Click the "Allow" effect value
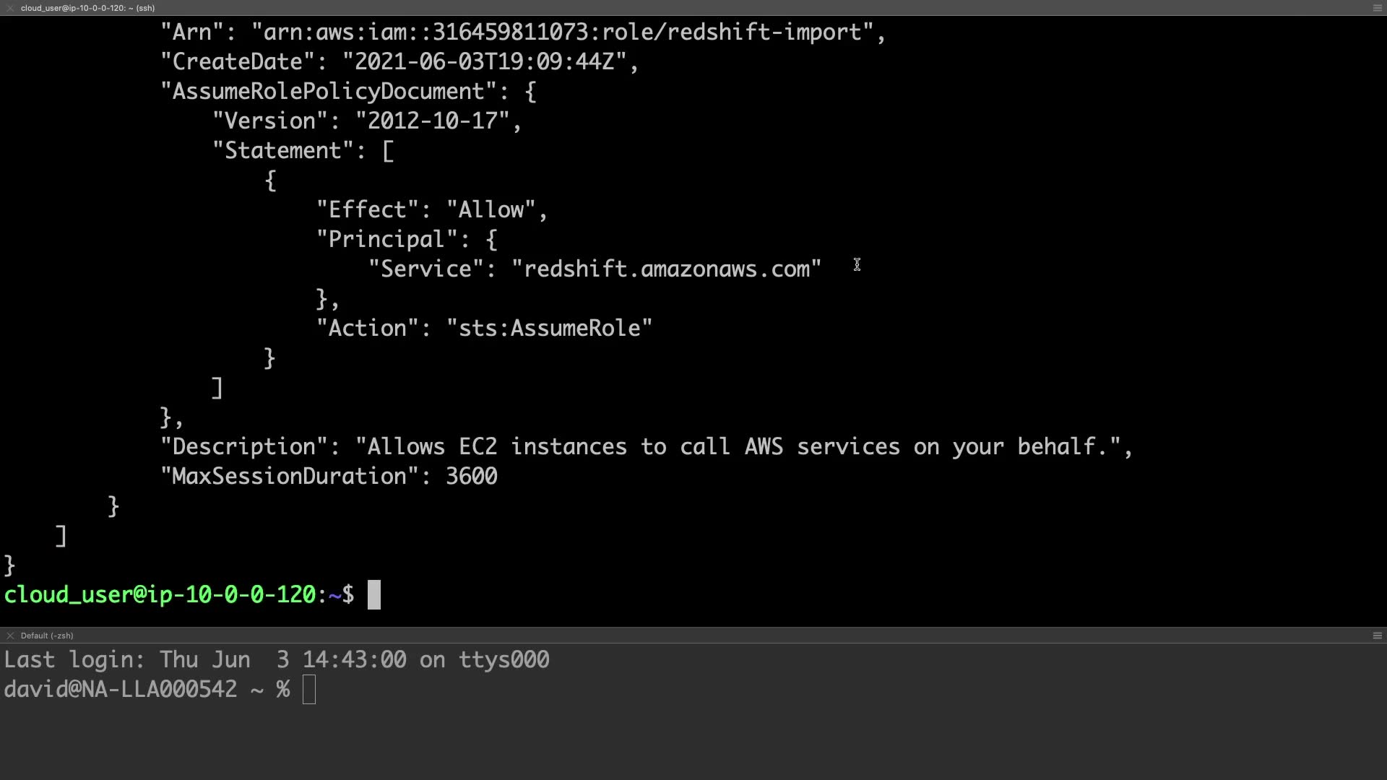Screen dimensions: 1387x780 coord(491,210)
